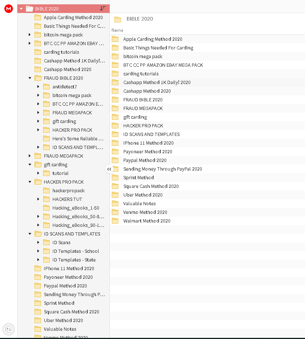Select IPhone 11 Method 2020 in tree
This screenshot has height=339, width=305.
pos(69,268)
